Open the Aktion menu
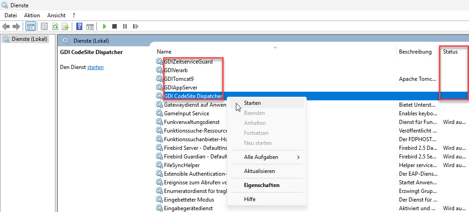 click(x=32, y=15)
